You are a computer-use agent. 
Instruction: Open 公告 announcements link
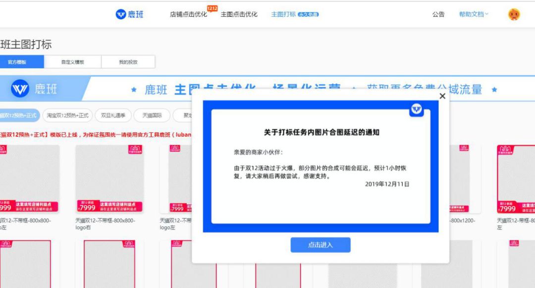click(438, 14)
